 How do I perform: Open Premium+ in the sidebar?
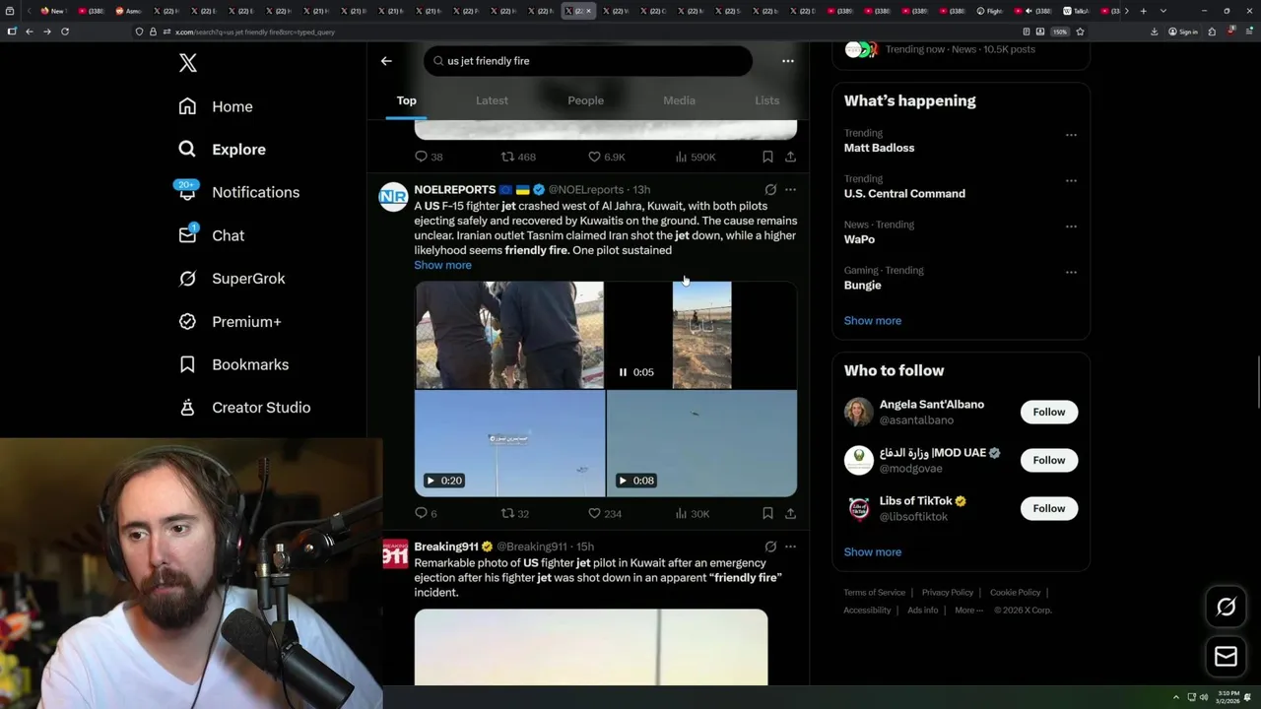[x=230, y=322]
